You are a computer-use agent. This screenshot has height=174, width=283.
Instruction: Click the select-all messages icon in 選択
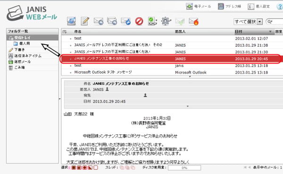pyautogui.click(x=74, y=168)
